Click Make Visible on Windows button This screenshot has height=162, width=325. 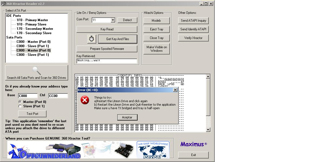tap(157, 49)
